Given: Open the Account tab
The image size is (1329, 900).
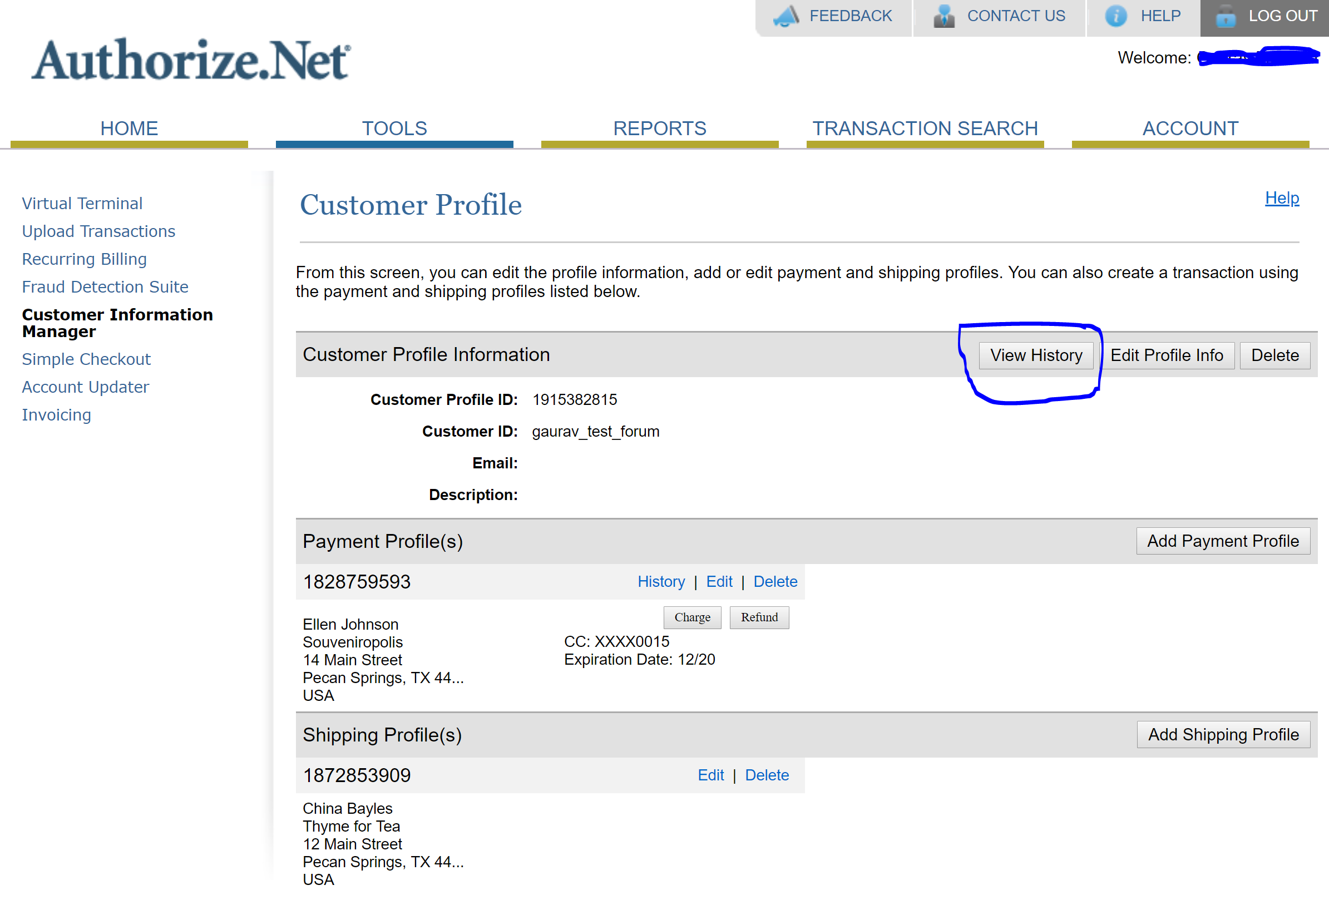Looking at the screenshot, I should (1190, 128).
